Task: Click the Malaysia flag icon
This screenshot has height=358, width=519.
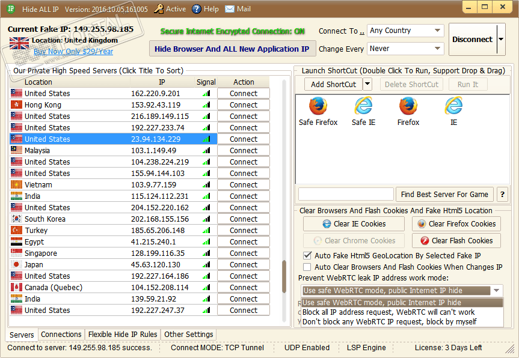Action: coord(16,150)
